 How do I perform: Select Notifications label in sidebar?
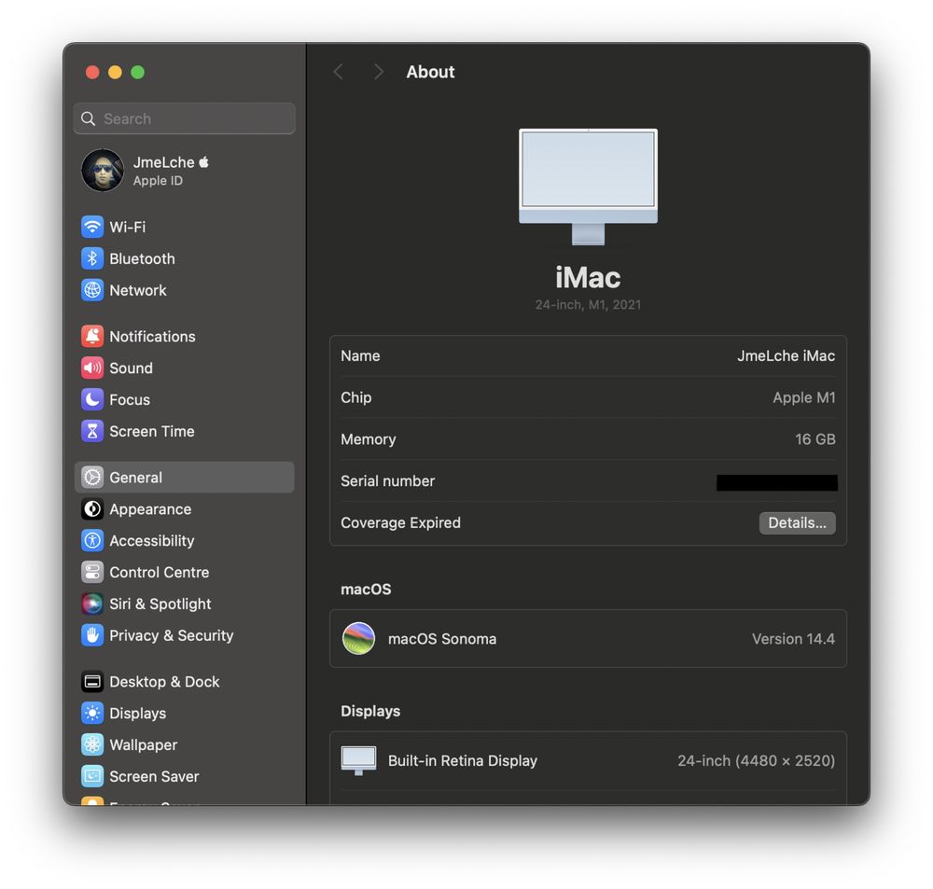tap(152, 336)
